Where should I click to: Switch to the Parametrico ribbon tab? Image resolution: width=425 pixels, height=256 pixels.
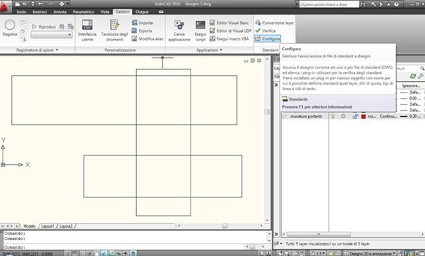pos(84,12)
